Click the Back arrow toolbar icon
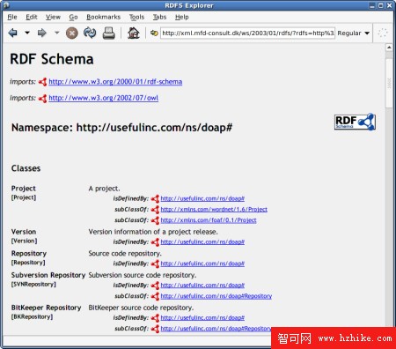Image resolution: width=396 pixels, height=349 pixels. 12,33
